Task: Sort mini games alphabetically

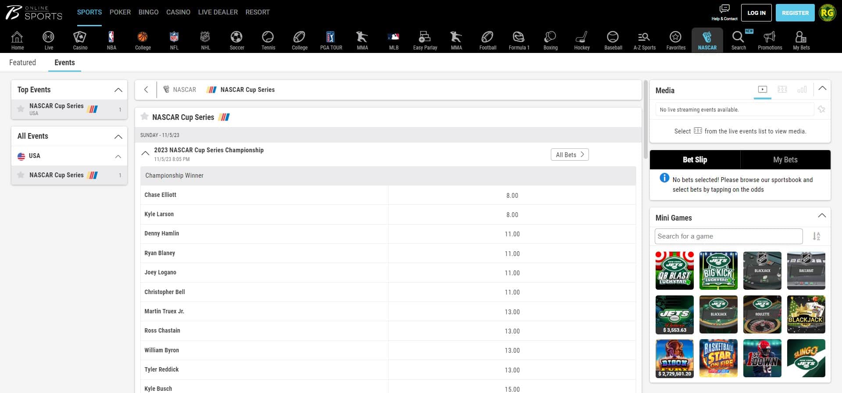Action: pos(816,236)
